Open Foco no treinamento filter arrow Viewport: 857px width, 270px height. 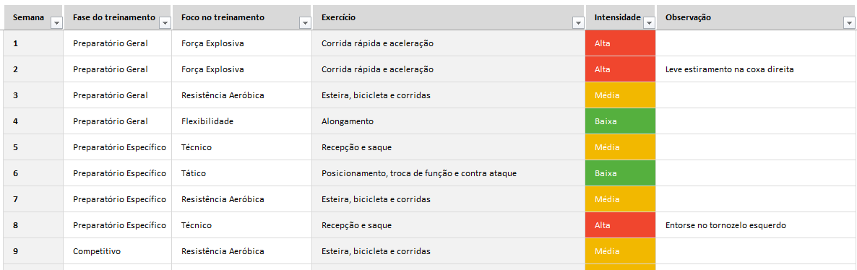click(305, 22)
